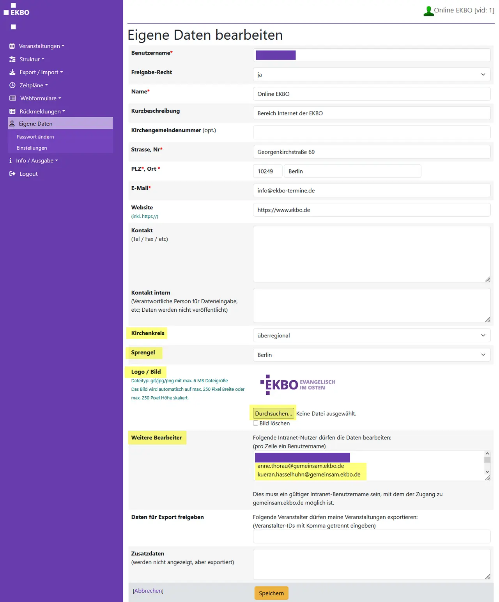Click the clock icon beside Zeitpläne
Image resolution: width=499 pixels, height=602 pixels.
click(12, 85)
